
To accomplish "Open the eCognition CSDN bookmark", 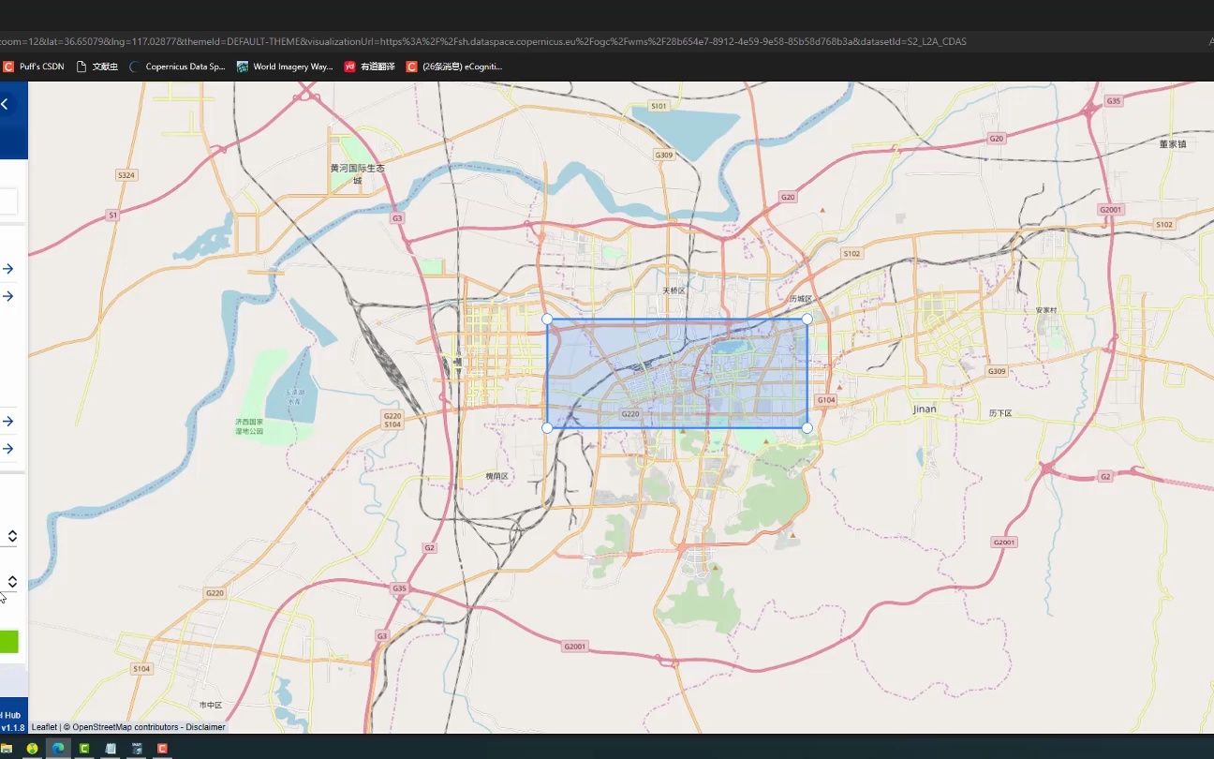I will (x=454, y=67).
